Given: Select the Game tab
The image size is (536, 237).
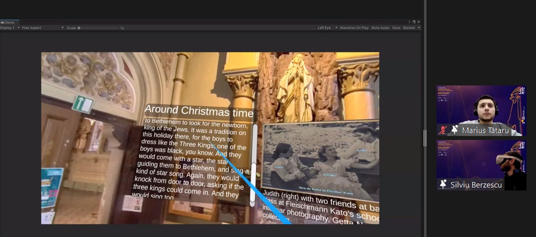Looking at the screenshot, I should [9, 22].
